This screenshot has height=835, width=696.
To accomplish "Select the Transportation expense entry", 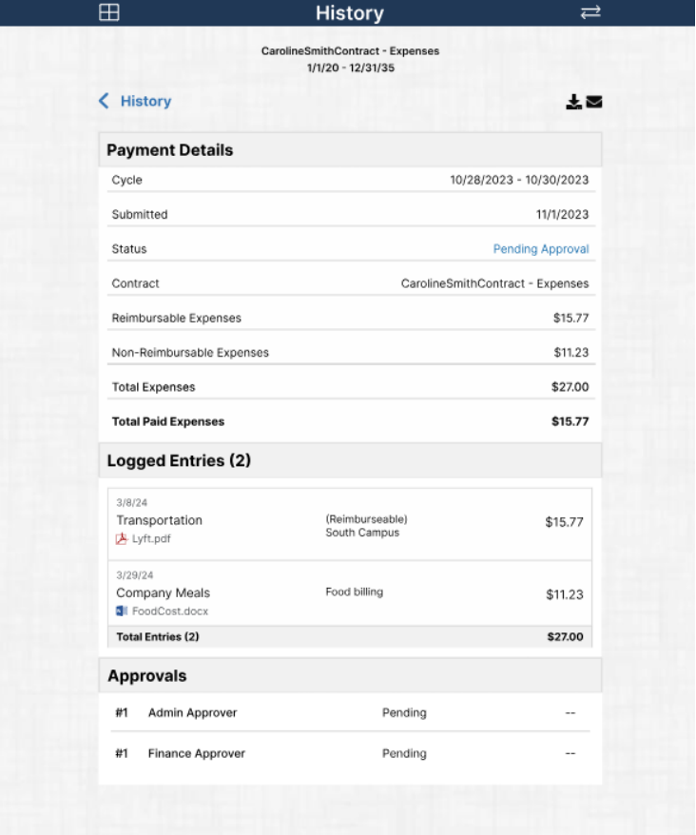I will click(x=159, y=520).
